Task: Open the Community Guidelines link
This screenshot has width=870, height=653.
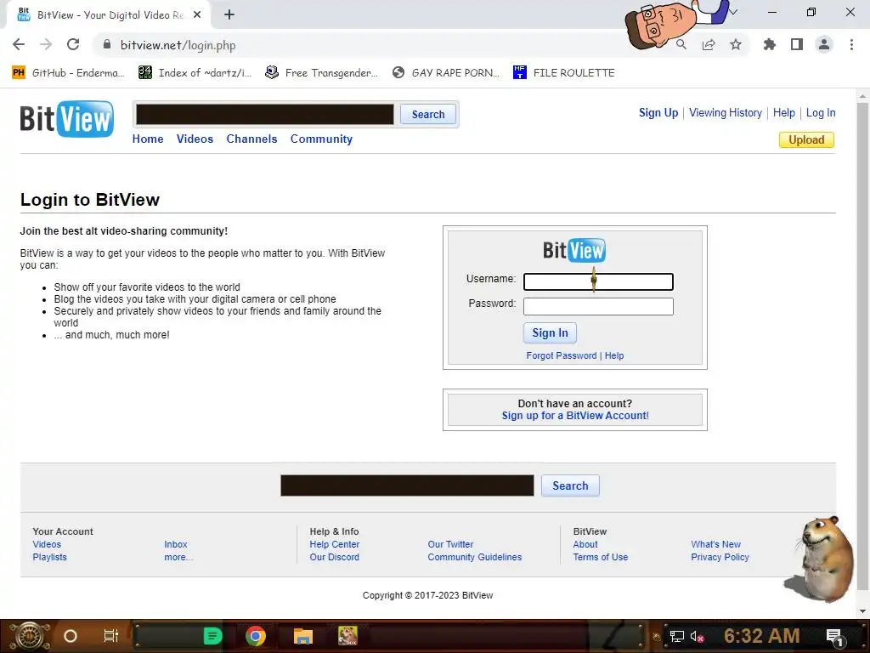Action: [x=474, y=557]
